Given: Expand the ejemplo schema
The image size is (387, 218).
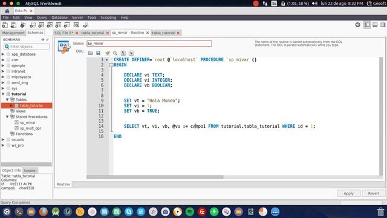Looking at the screenshot, I should coord(3,65).
